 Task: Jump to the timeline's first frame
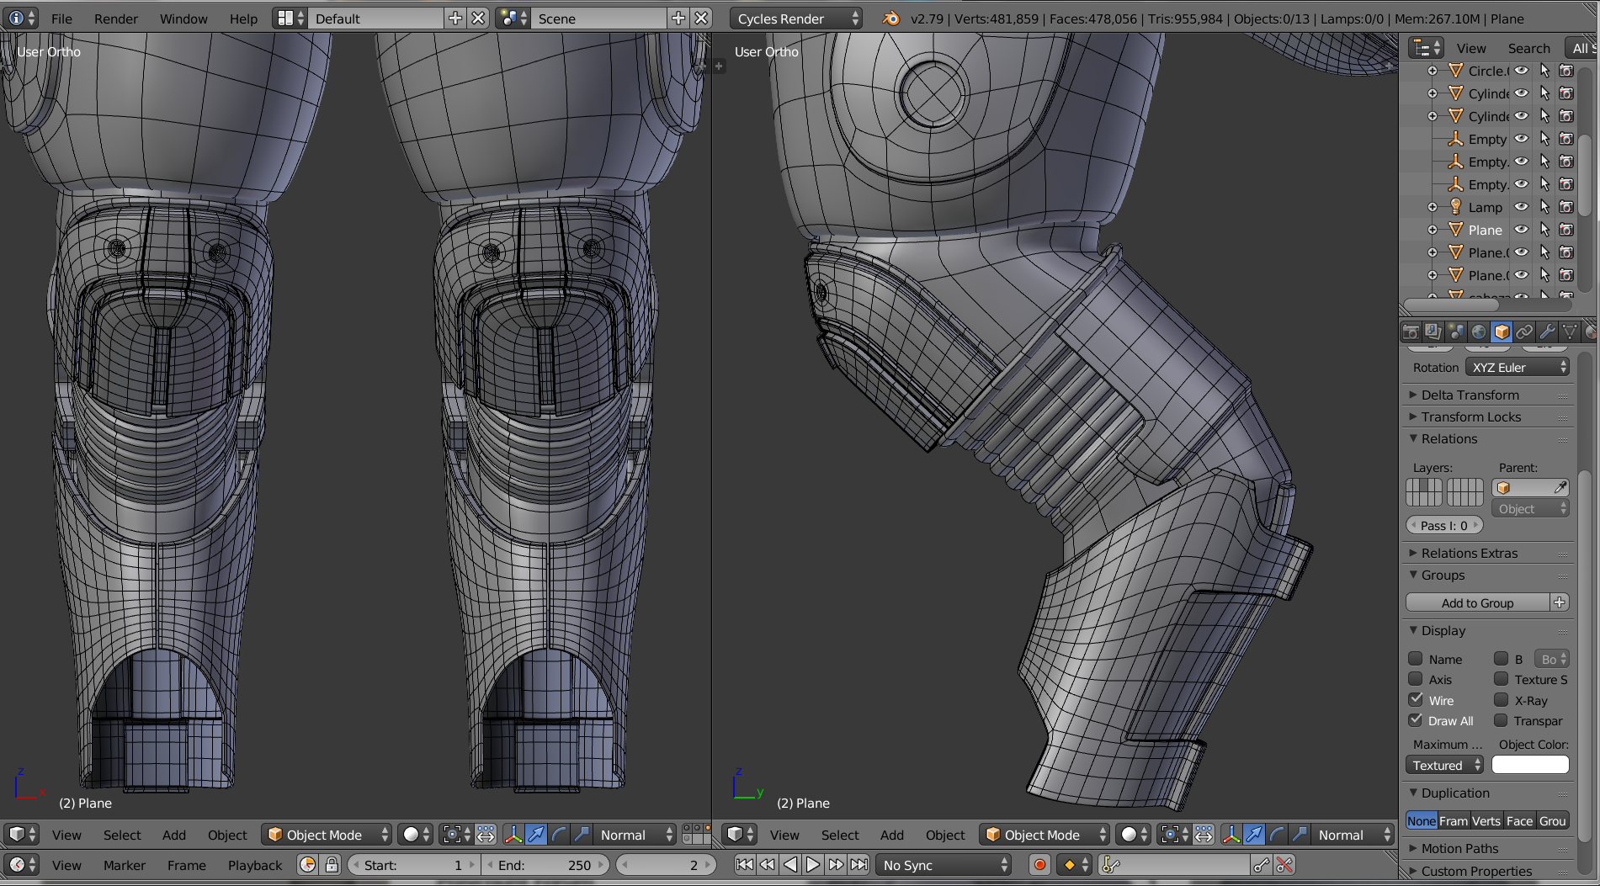point(745,864)
